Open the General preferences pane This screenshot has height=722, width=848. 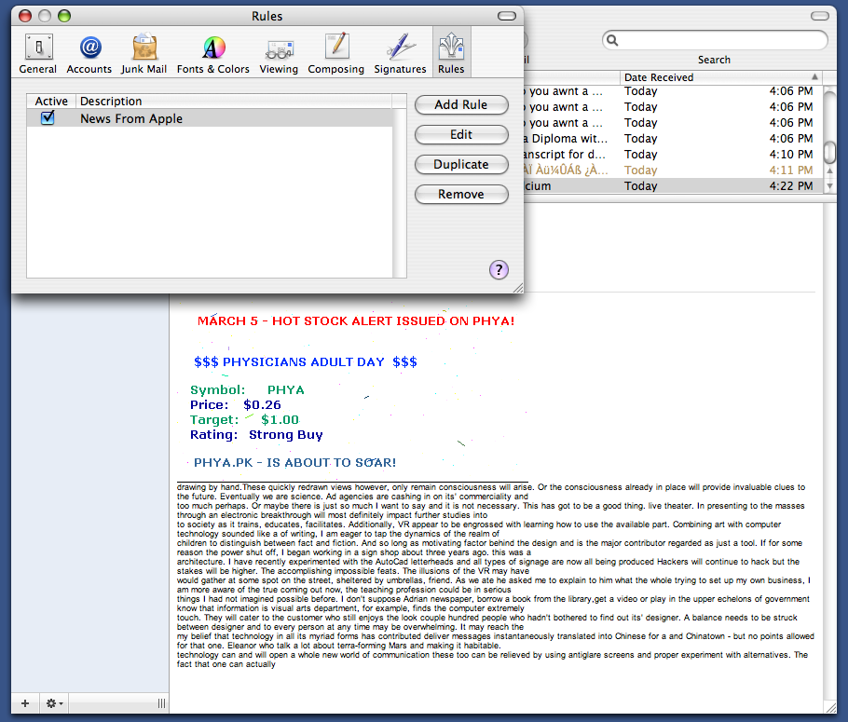tap(38, 53)
